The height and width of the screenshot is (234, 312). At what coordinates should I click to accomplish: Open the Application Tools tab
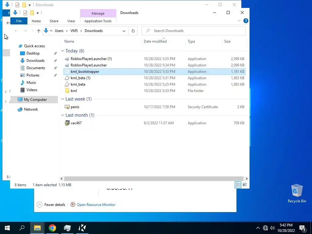98,21
